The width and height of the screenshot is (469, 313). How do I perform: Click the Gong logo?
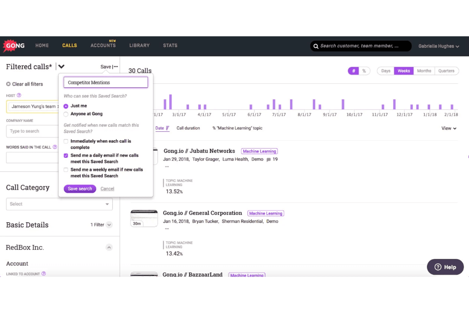pos(14,46)
